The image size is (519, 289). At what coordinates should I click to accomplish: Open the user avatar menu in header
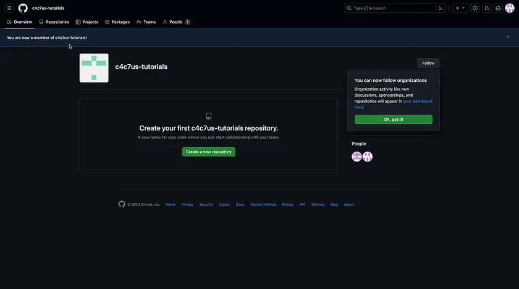(510, 8)
